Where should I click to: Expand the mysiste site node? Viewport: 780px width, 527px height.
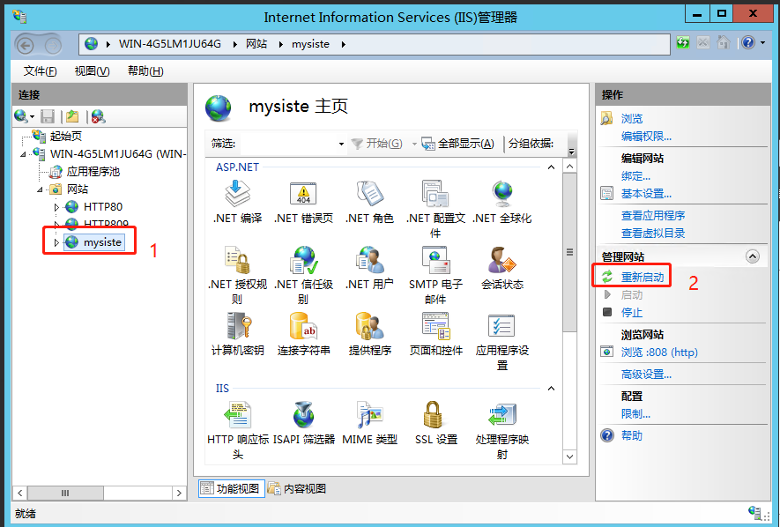(56, 242)
